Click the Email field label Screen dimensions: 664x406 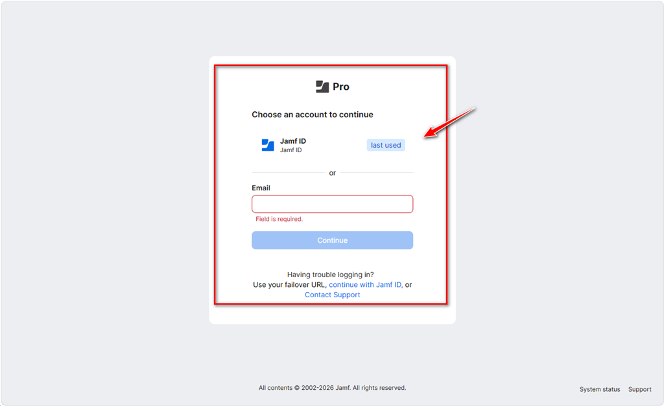tap(261, 188)
